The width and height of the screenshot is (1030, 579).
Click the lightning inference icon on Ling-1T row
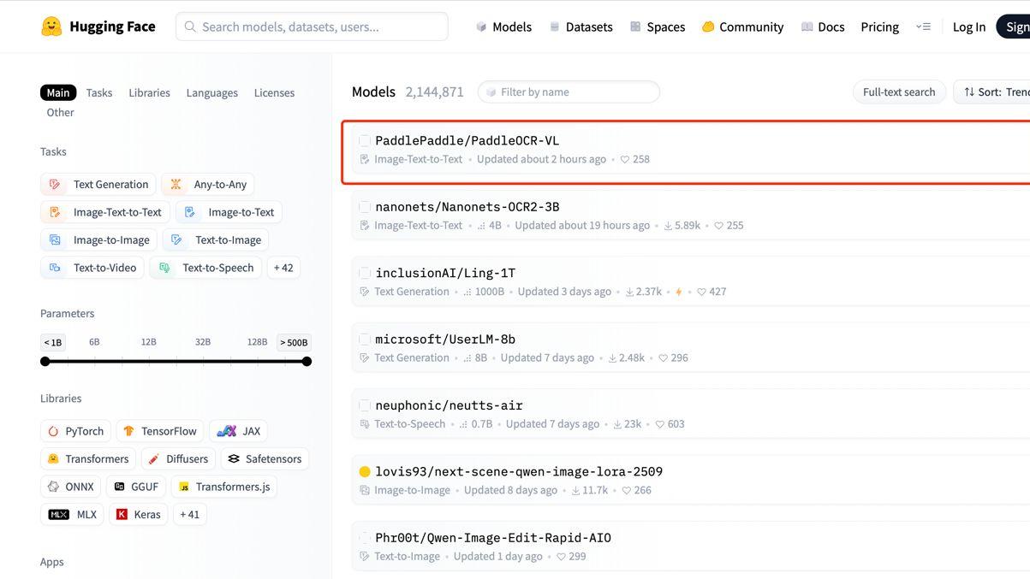pyautogui.click(x=679, y=292)
